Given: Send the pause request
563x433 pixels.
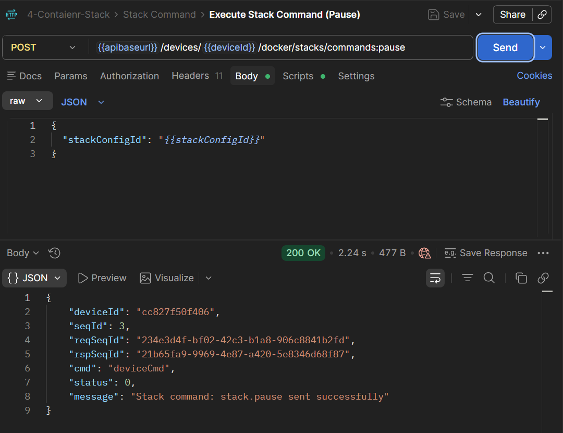Looking at the screenshot, I should pos(505,47).
